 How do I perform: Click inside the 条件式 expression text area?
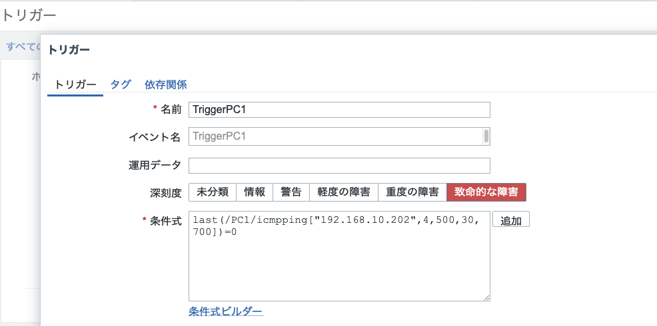pyautogui.click(x=339, y=256)
